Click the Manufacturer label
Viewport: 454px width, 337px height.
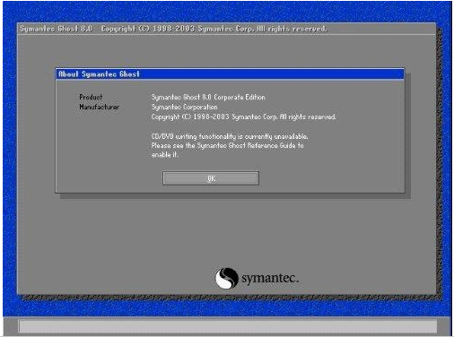[99, 107]
